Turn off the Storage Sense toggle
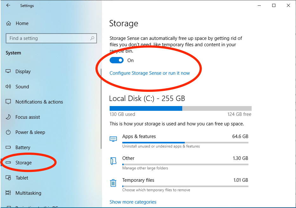Viewport: 296px width, 208px height. point(117,60)
